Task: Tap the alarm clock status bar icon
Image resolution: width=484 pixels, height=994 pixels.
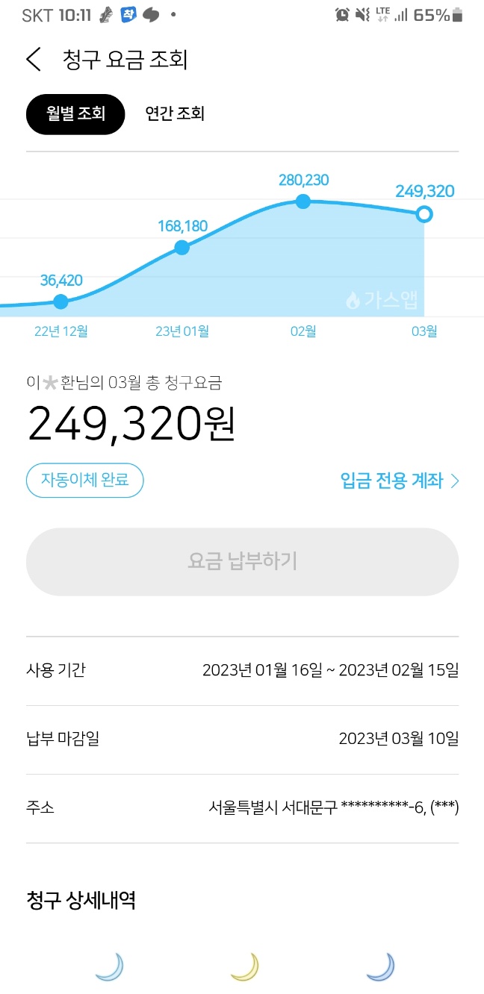Action: click(342, 15)
